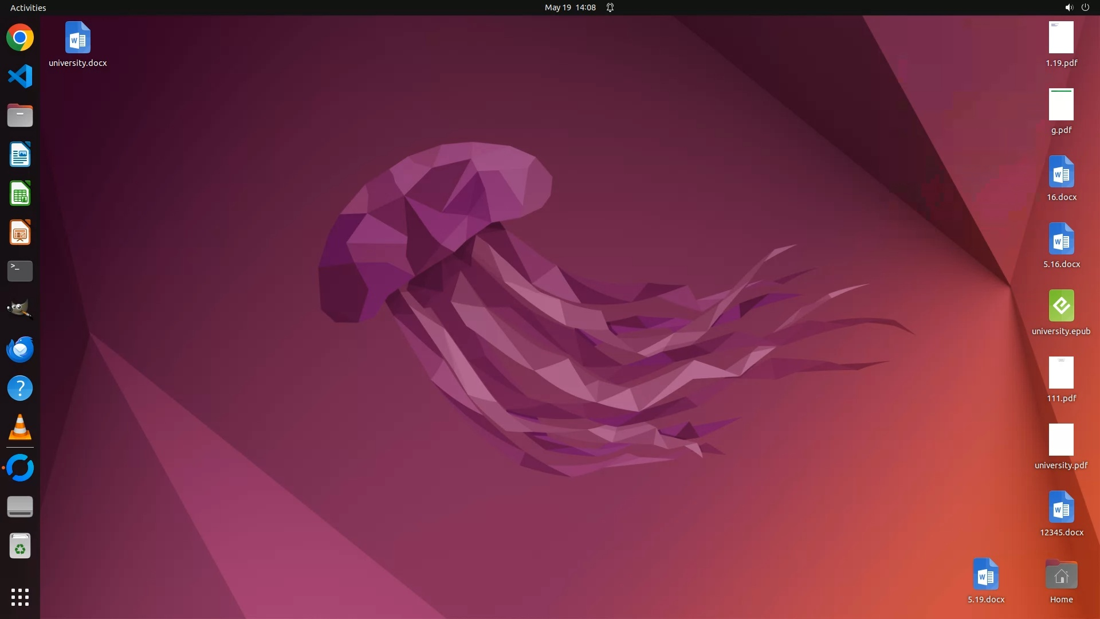Open LibreOffice Writer in the dock
1100x619 pixels.
pos(20,155)
